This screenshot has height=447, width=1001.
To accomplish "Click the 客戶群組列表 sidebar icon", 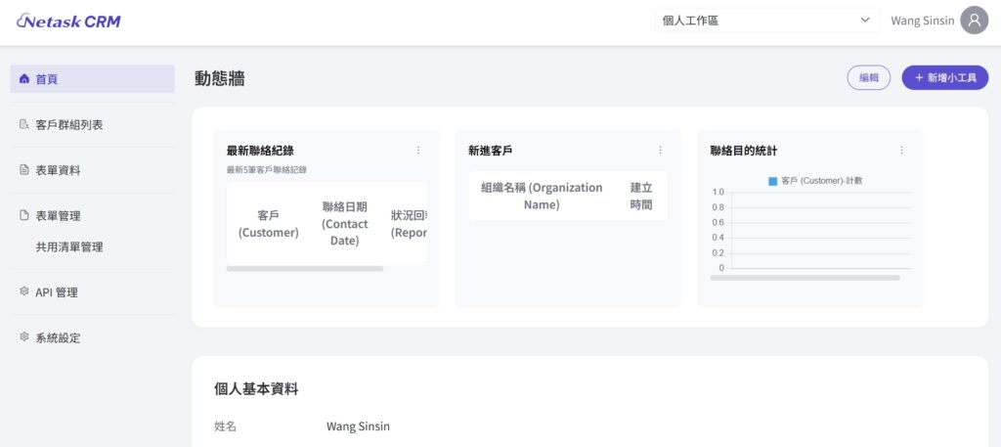I will 24,124.
